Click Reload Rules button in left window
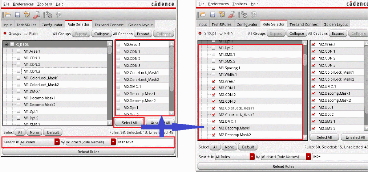Viewport: 368px width, 172px height. pos(88,152)
